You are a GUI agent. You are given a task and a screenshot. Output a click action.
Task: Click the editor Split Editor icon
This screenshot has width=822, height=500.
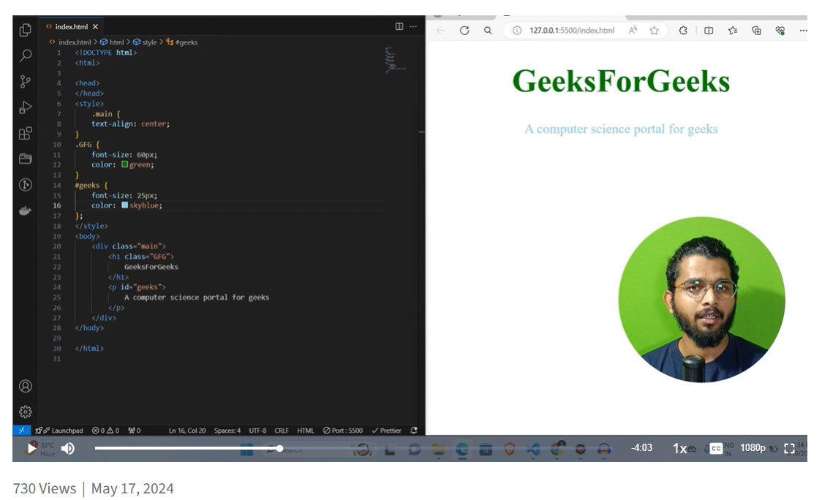tap(399, 26)
